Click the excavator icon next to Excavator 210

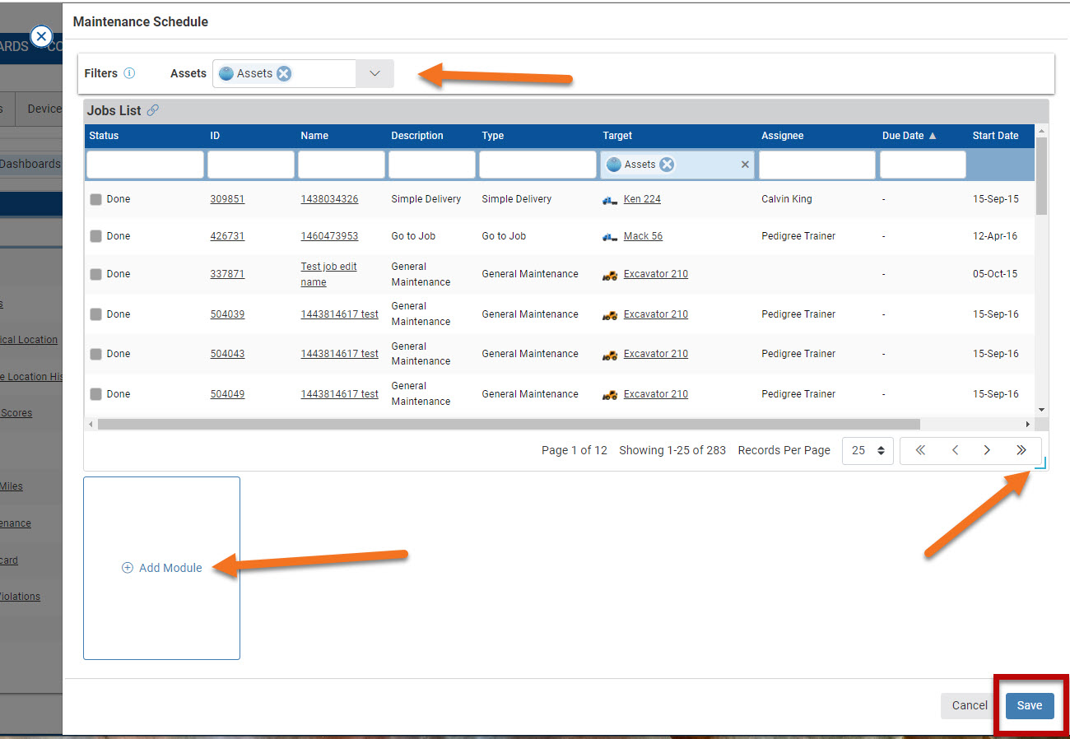click(609, 273)
